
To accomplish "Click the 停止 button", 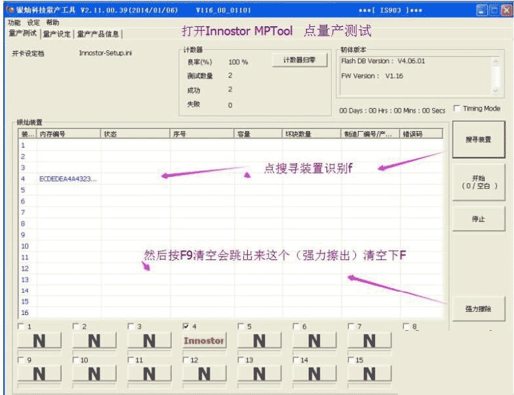I will tap(479, 219).
